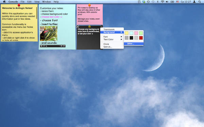
Task: Click '- choose background color' line
Action: pyautogui.click(x=54, y=14)
